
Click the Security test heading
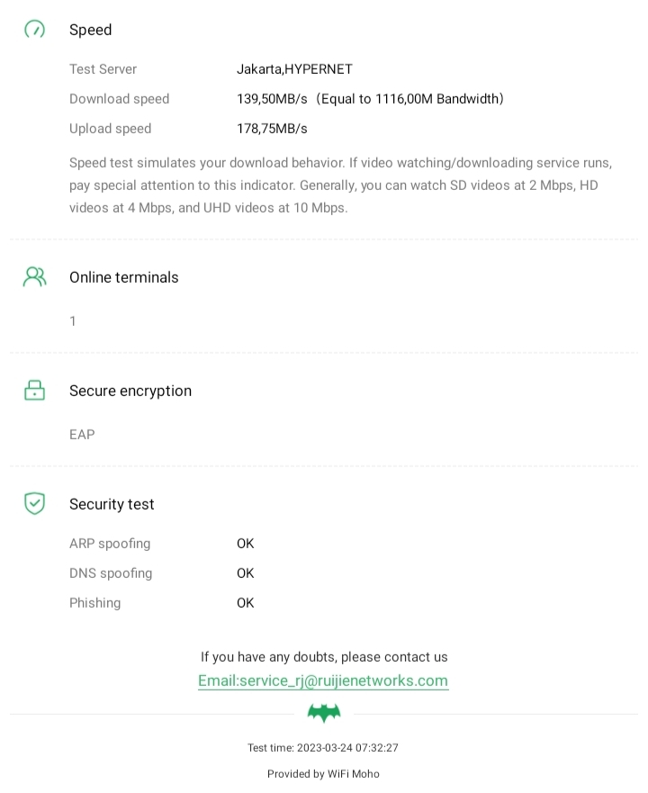[112, 504]
